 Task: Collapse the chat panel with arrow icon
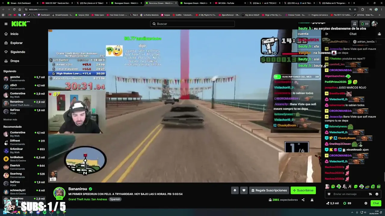tap(327, 34)
